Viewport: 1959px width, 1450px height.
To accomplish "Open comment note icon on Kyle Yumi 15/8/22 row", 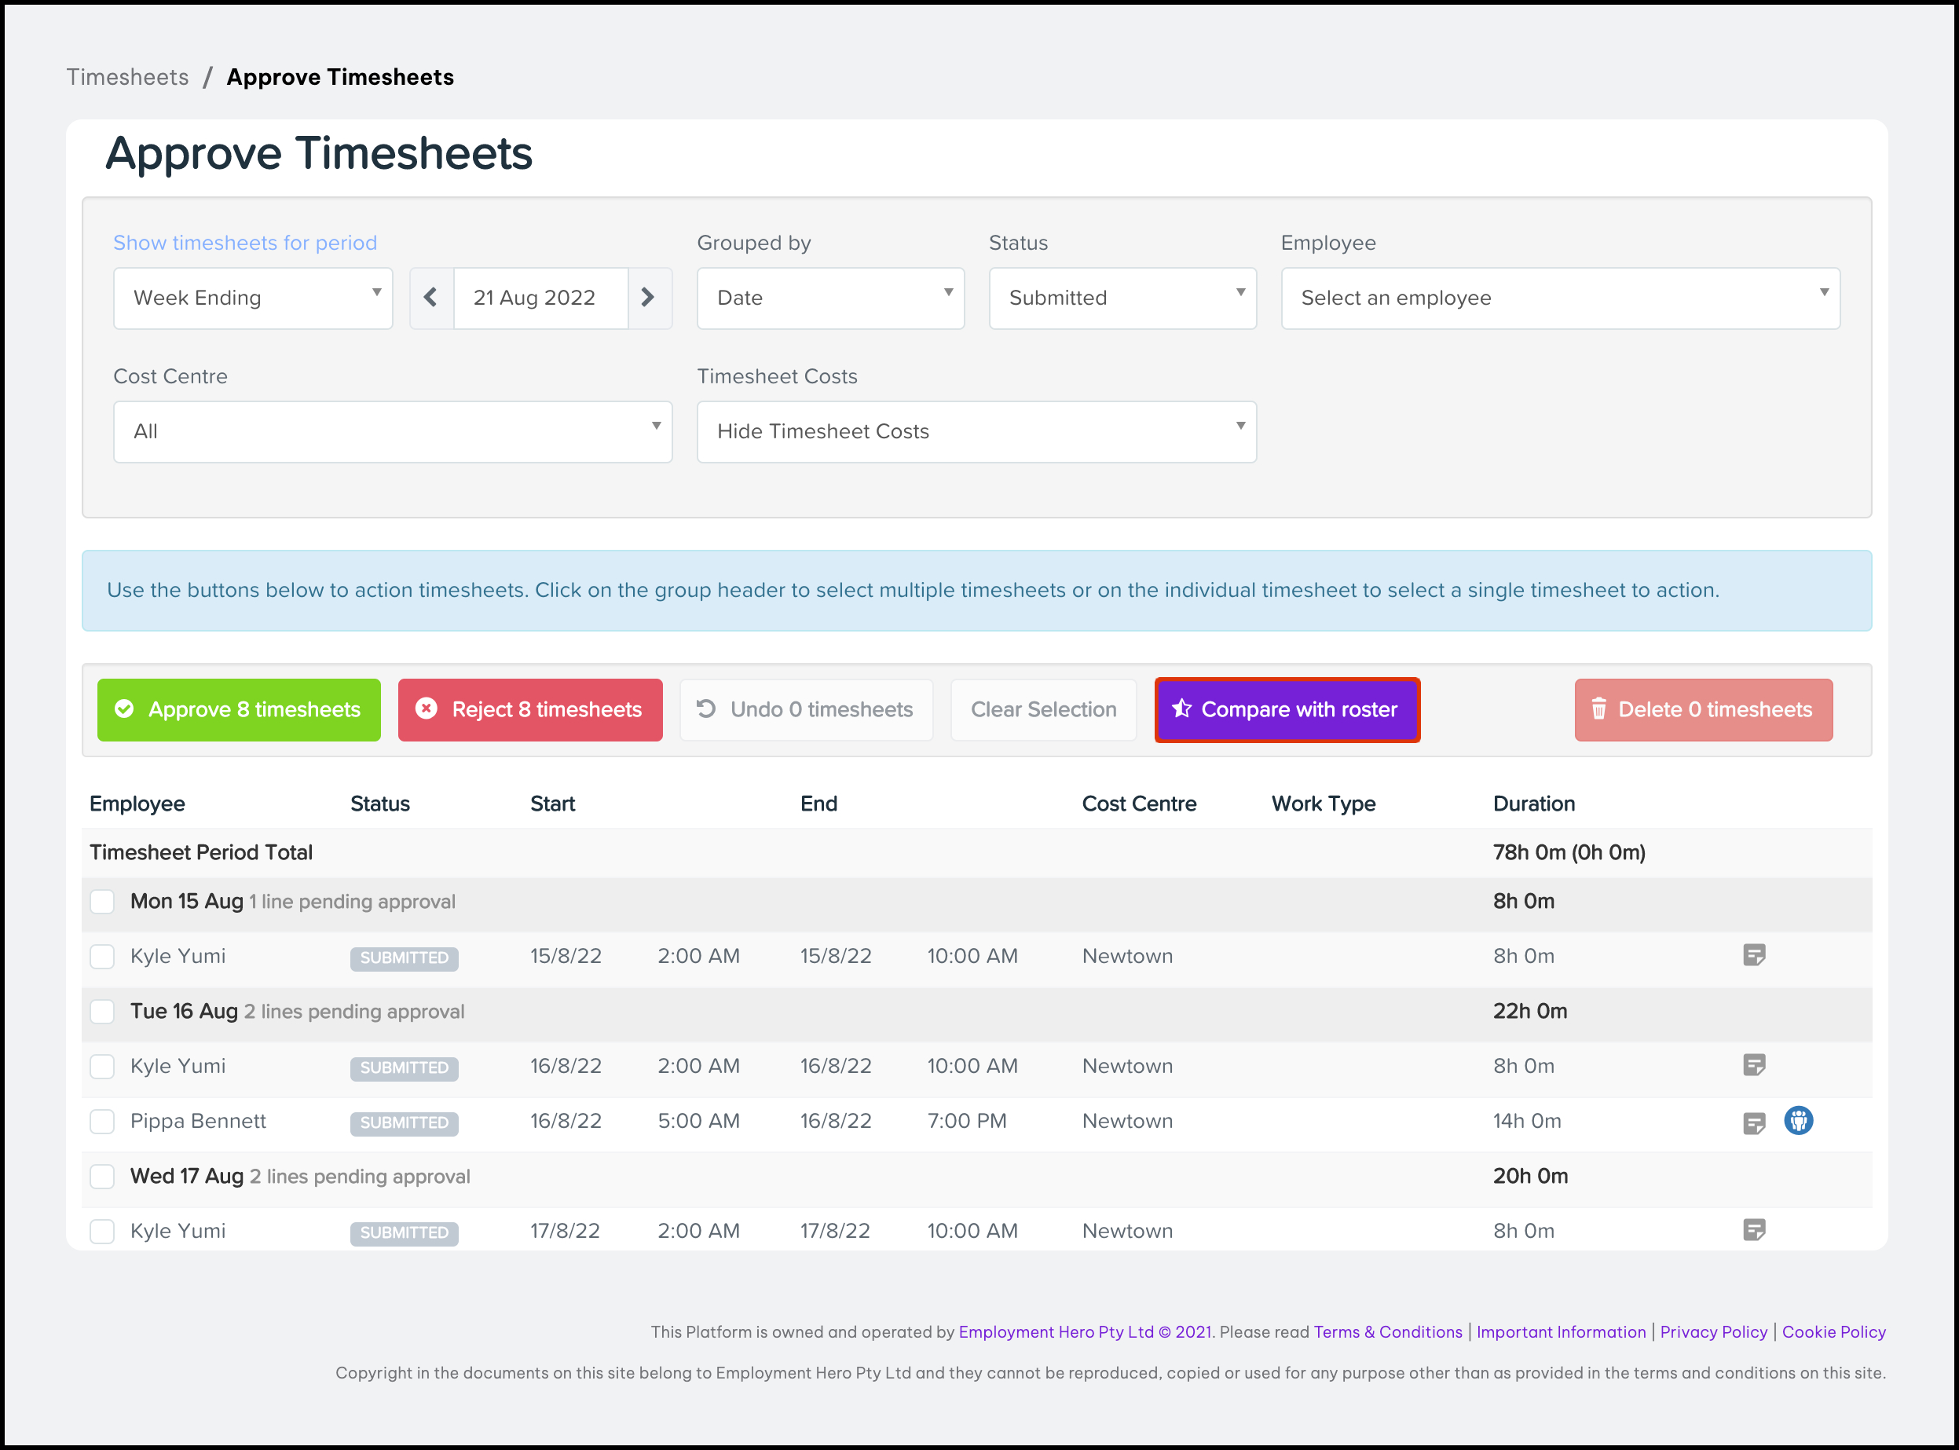I will (x=1754, y=955).
